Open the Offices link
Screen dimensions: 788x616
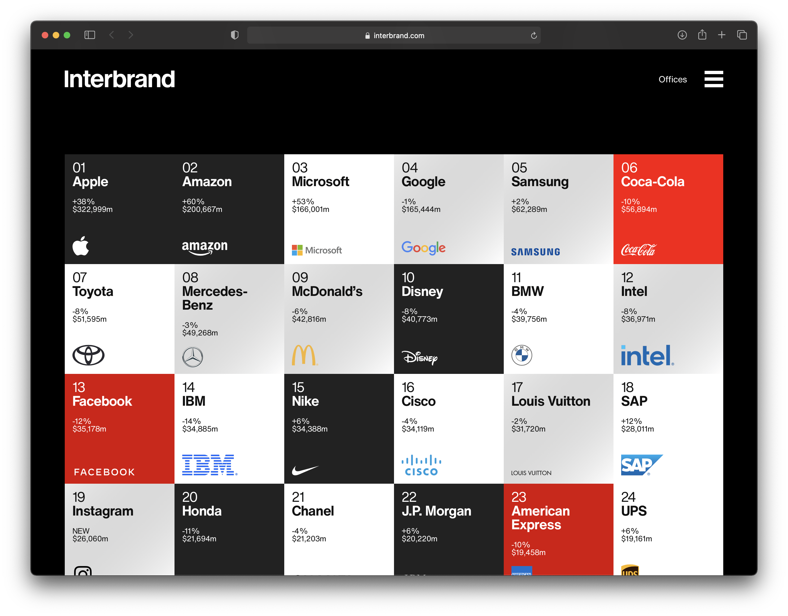point(672,79)
